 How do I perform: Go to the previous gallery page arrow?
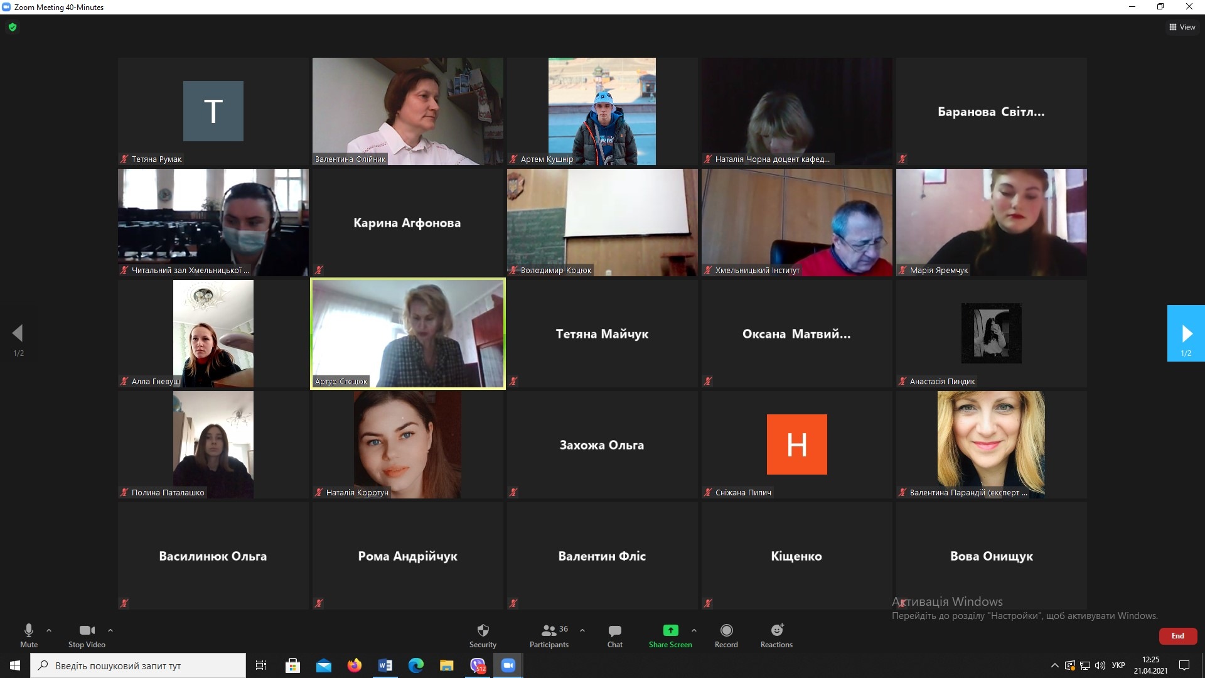pos(18,333)
